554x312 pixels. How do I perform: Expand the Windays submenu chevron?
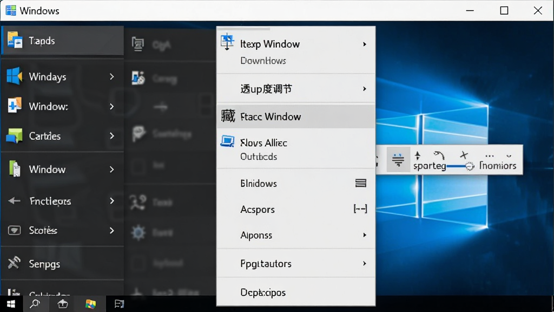[x=112, y=77]
